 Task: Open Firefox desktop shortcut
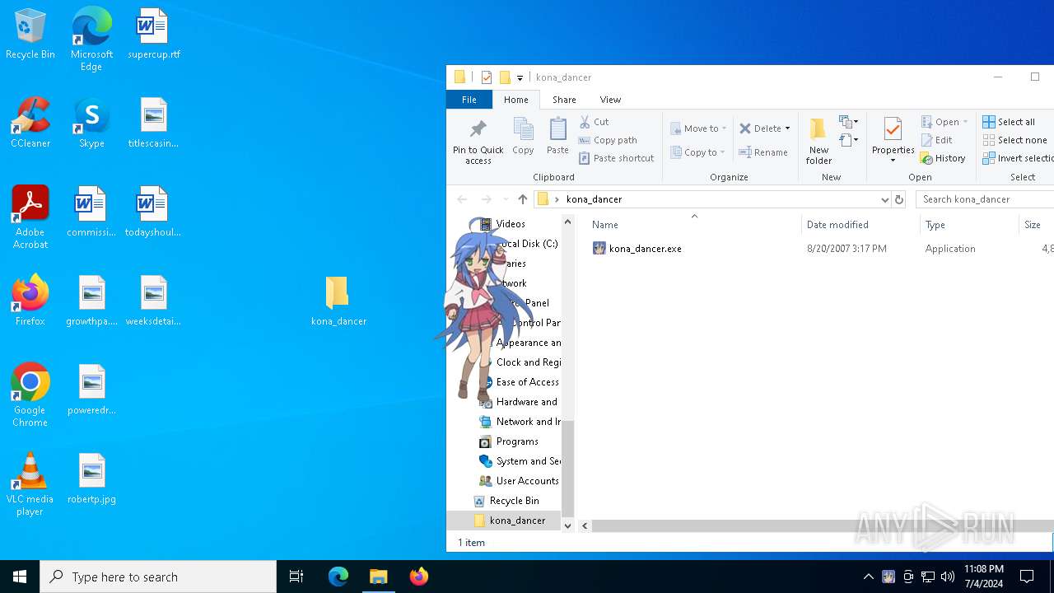30,301
